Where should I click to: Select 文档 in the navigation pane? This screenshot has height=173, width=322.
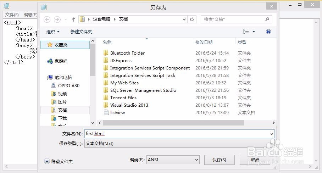coord(62,110)
